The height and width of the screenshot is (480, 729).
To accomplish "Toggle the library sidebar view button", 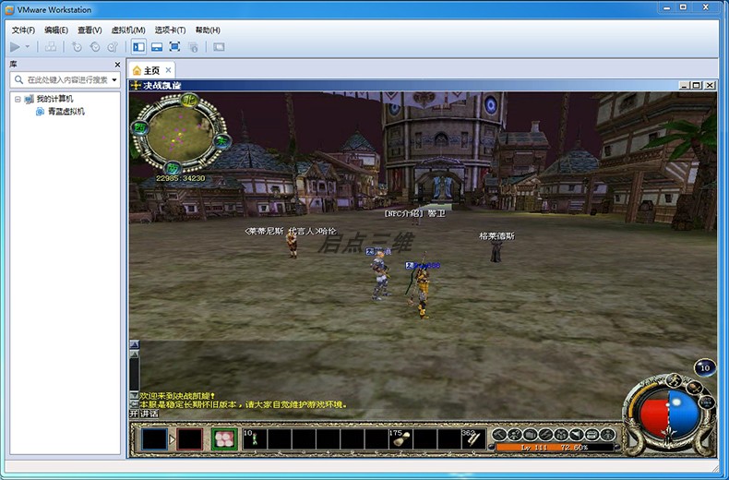I will (x=138, y=46).
